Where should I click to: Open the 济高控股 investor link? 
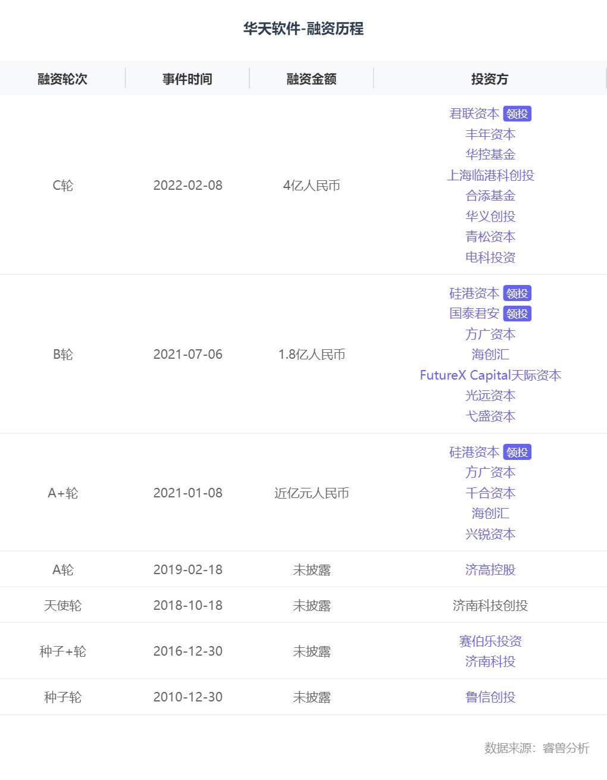(490, 570)
